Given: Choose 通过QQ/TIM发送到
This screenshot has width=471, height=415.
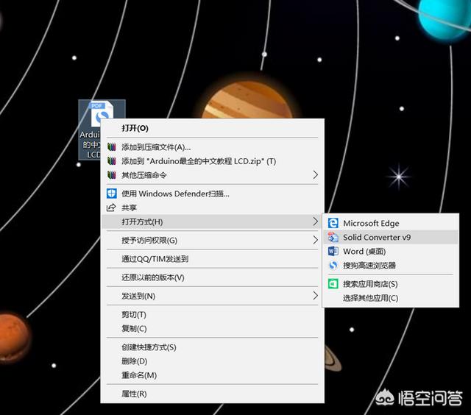Looking at the screenshot, I should [x=213, y=259].
